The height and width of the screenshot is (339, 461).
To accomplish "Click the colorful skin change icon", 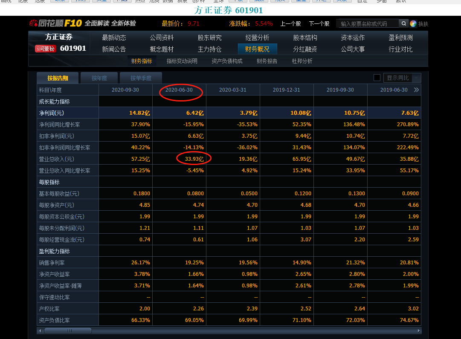I will click(413, 23).
